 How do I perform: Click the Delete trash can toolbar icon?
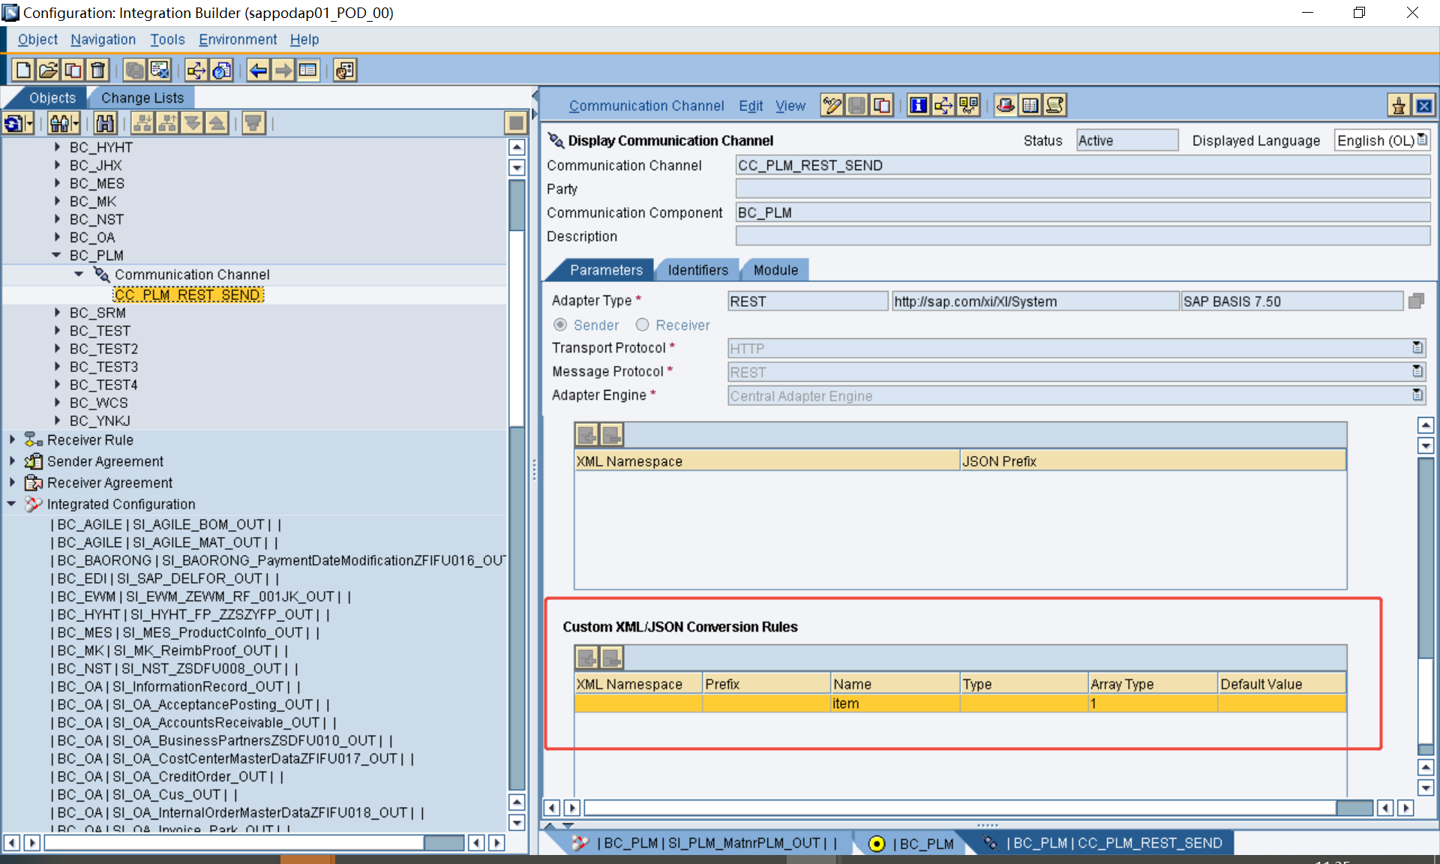(98, 70)
